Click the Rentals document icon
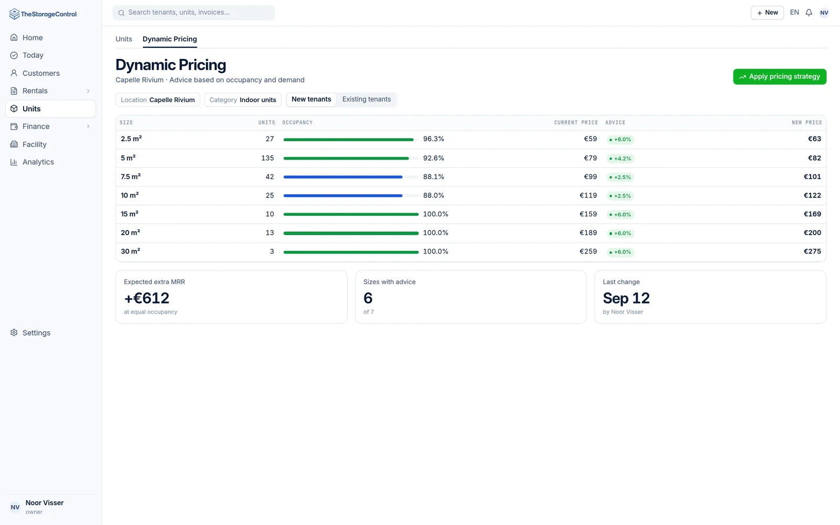Image resolution: width=840 pixels, height=525 pixels. pos(14,91)
